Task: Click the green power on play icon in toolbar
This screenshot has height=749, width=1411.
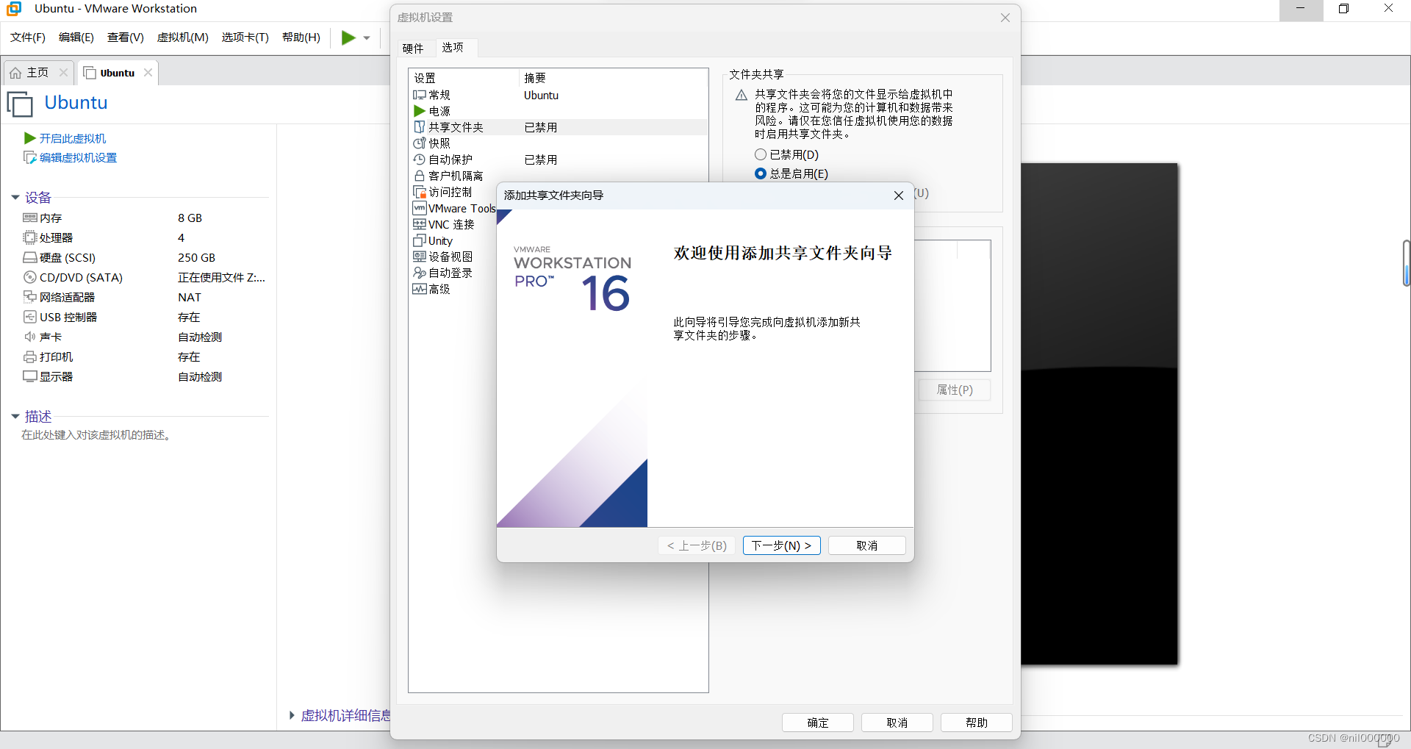Action: 348,37
